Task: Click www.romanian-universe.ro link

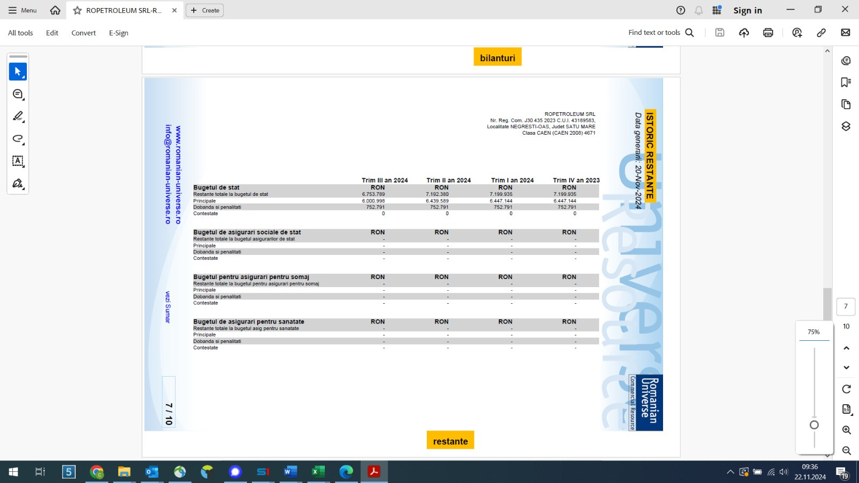Action: [x=178, y=175]
